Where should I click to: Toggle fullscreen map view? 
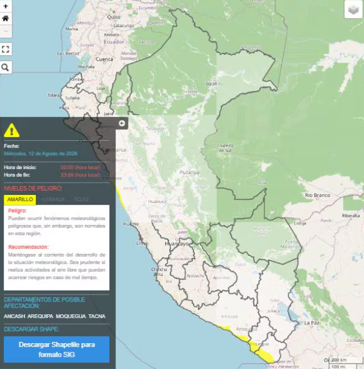coord(6,49)
